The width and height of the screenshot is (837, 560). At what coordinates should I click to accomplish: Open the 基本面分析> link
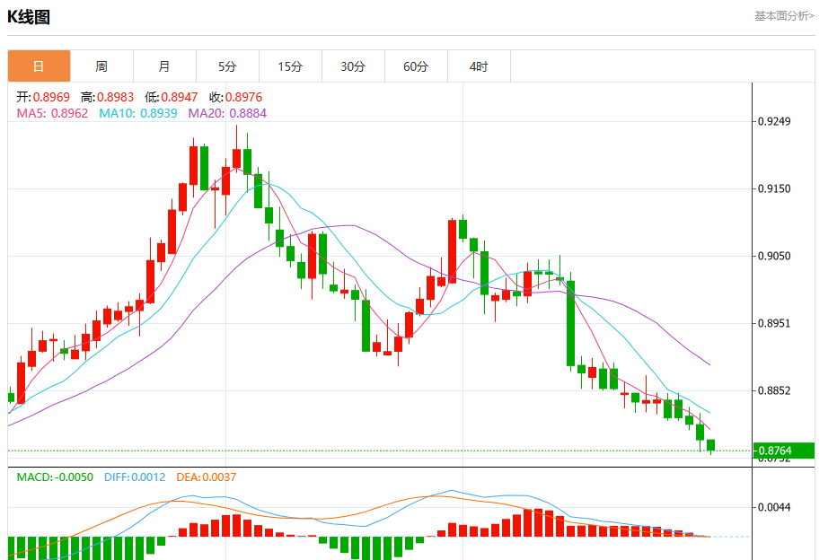[784, 16]
